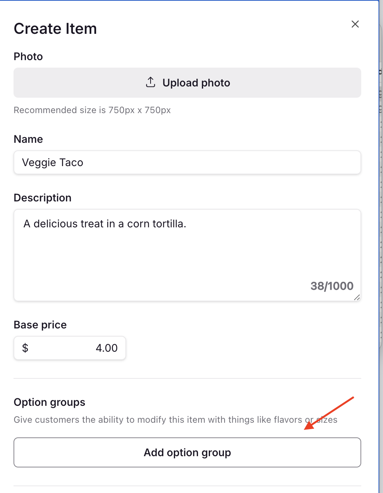Screen dimensions: 383x493
Task: Click the 38/1000 character counter
Action: [332, 286]
